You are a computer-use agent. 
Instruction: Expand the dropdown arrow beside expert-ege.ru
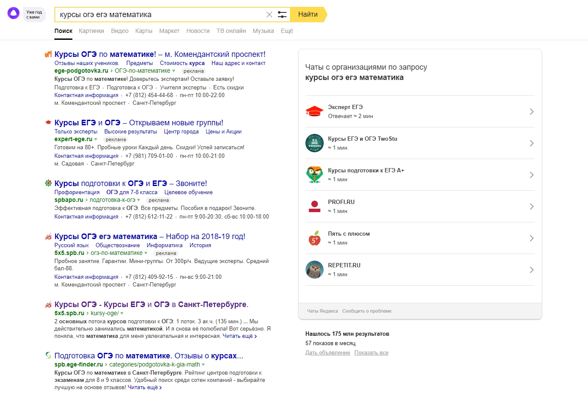click(96, 139)
